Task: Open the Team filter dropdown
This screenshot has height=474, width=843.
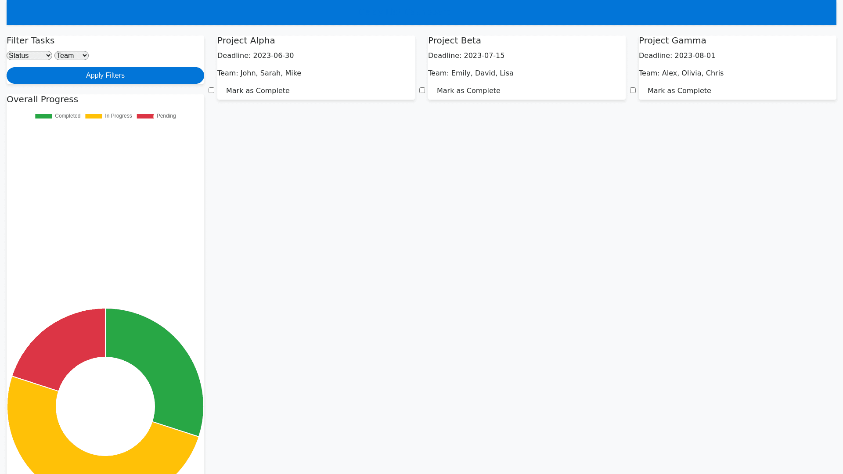Action: 72,55
